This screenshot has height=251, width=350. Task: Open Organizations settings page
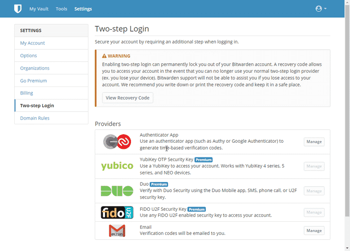coord(52,68)
